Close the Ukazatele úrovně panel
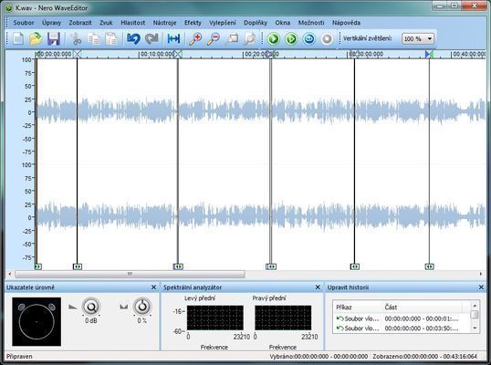Viewport: 491px width, 365px height. (x=153, y=287)
